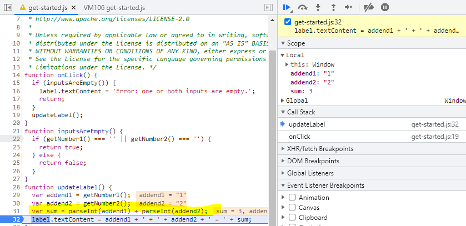Click the 'label' word on line 32

coord(41,220)
